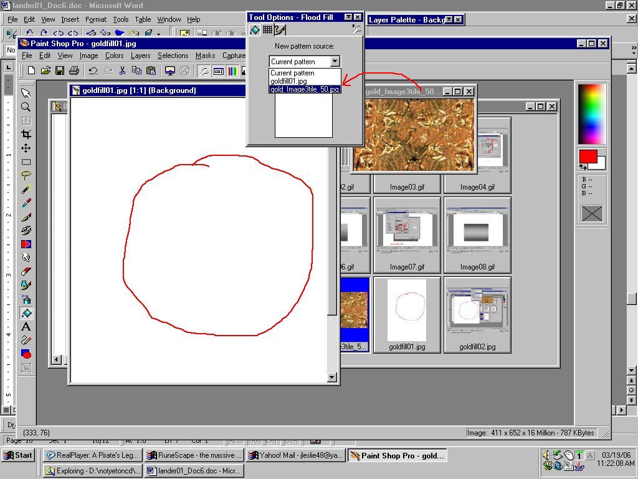The image size is (638, 479).
Task: Toggle the Color Palette toolbar button
Action: (x=232, y=71)
